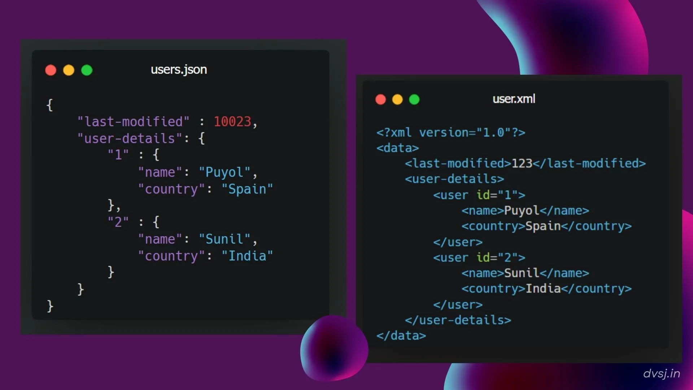This screenshot has width=693, height=390.
Task: Click the green zoom circle on users.json window
Action: coord(87,70)
